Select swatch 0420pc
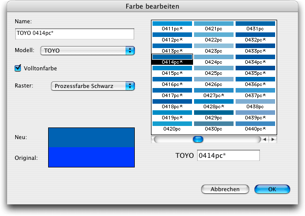 [x=172, y=126]
